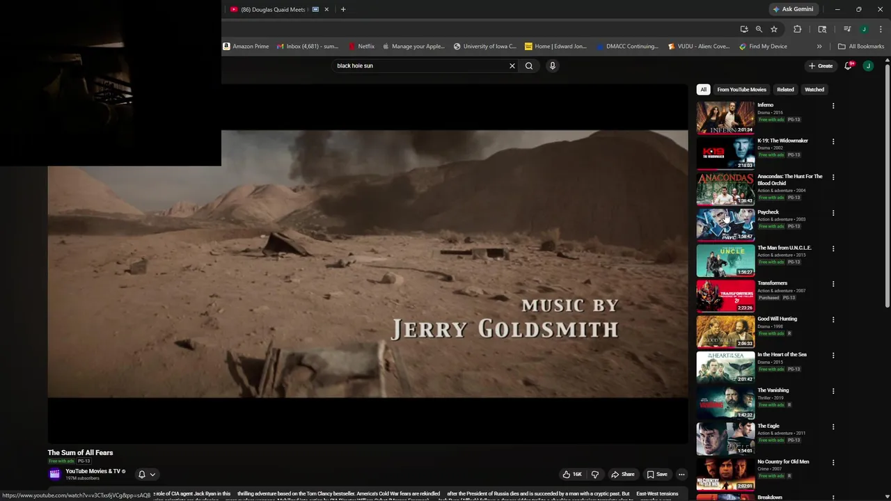The image size is (891, 501).
Task: Open the video's more actions ellipsis
Action: coord(681,475)
